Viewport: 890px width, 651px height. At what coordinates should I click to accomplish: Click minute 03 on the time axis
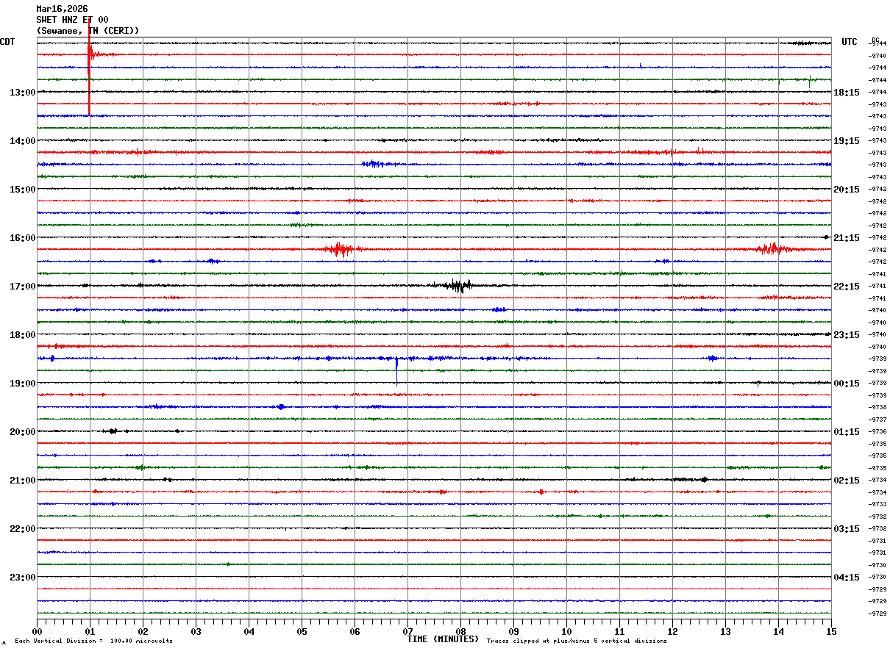[196, 631]
